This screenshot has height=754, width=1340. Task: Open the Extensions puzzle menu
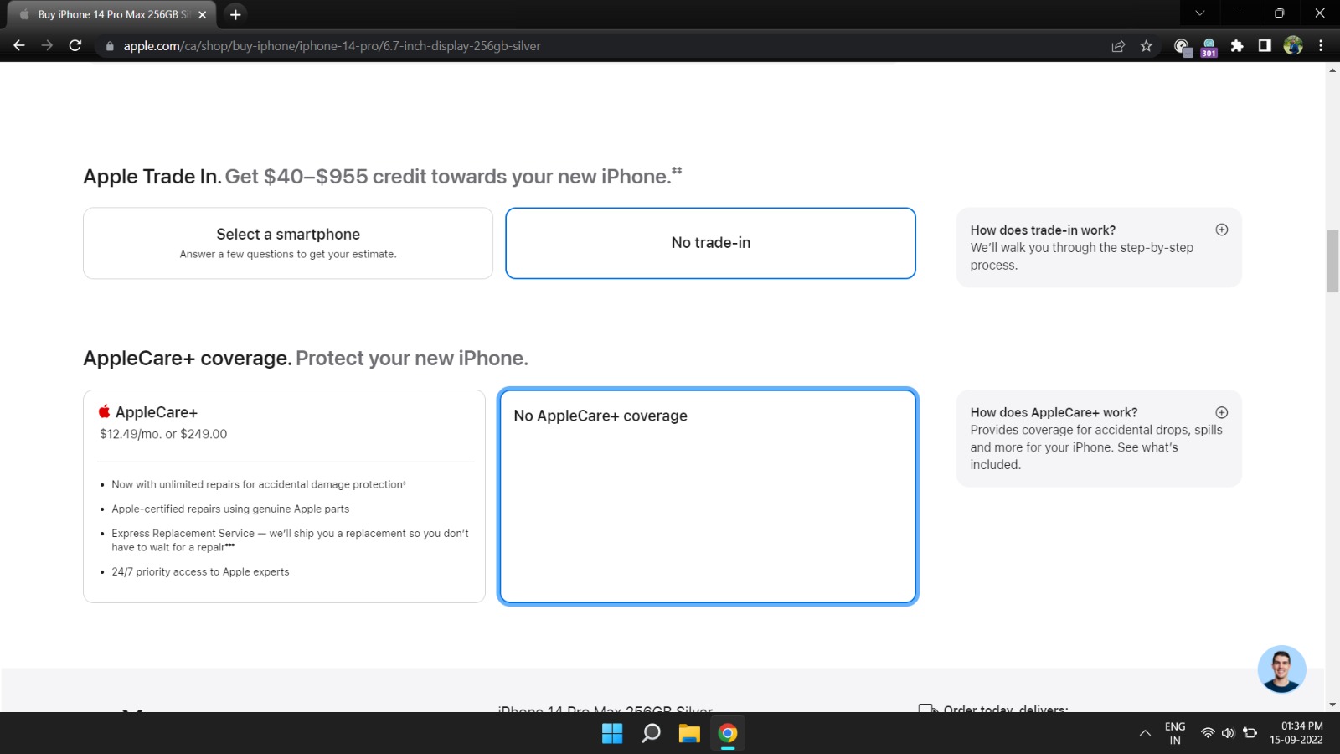[x=1237, y=46]
